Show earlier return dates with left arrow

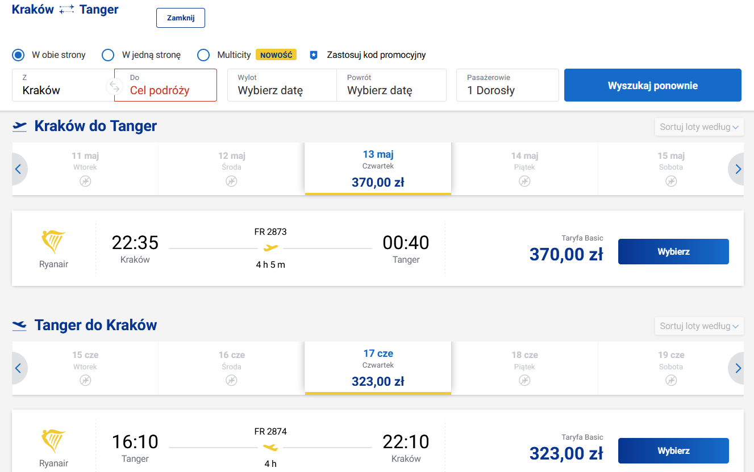[x=18, y=368]
